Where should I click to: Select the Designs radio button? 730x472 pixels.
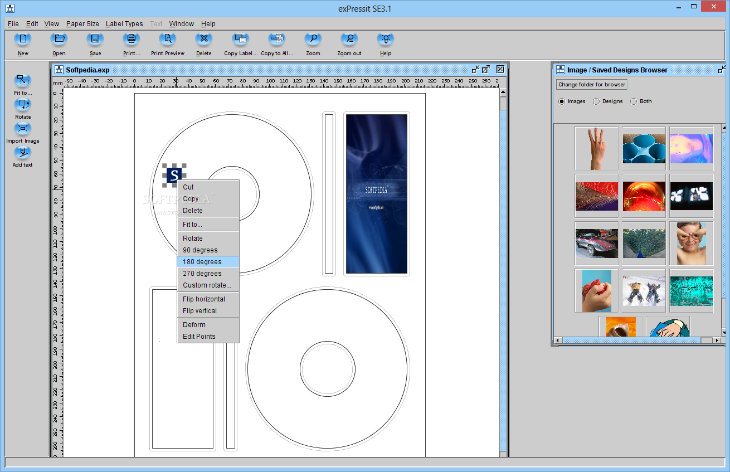[x=596, y=101]
